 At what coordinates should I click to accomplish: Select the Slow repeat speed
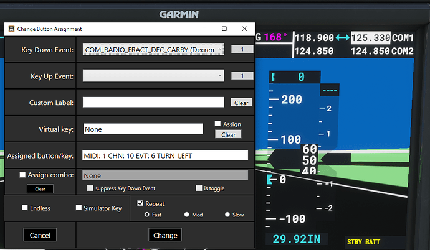(x=227, y=215)
